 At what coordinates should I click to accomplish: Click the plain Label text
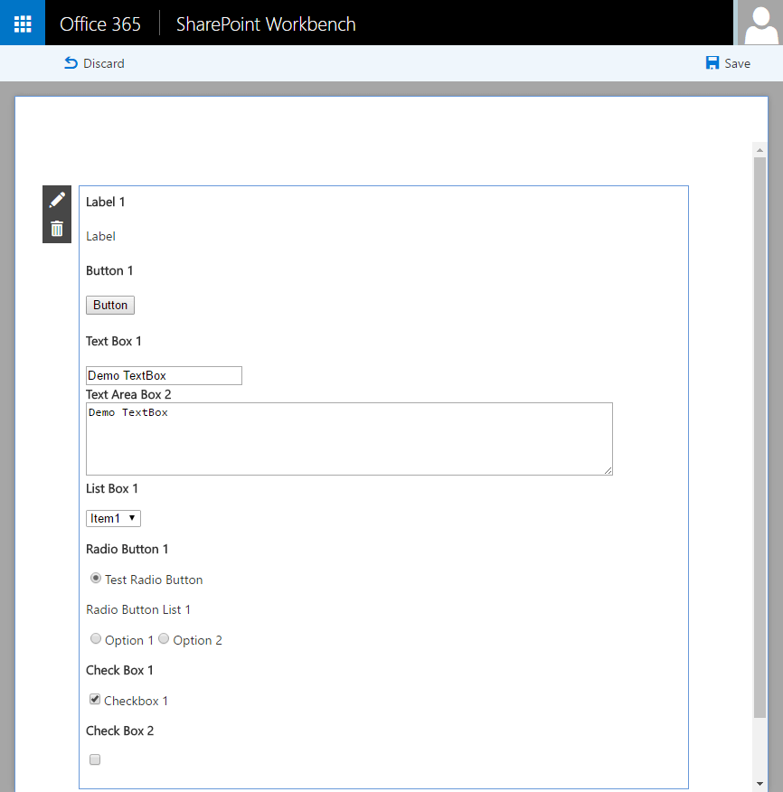click(100, 236)
